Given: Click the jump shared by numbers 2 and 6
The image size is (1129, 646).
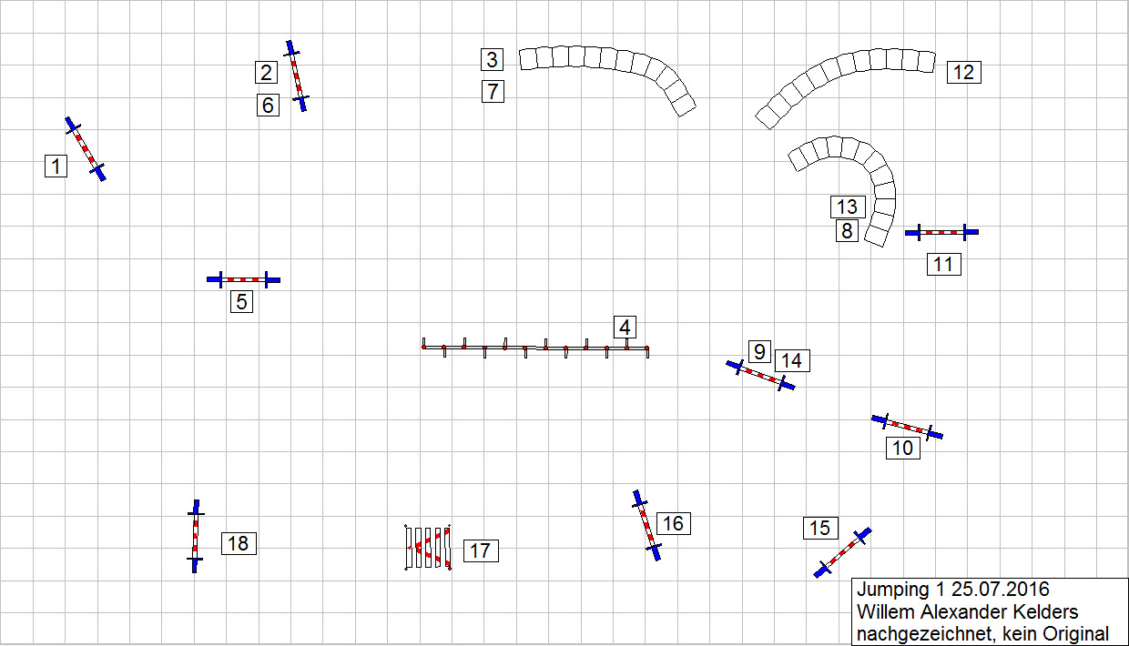Looking at the screenshot, I should point(296,76).
